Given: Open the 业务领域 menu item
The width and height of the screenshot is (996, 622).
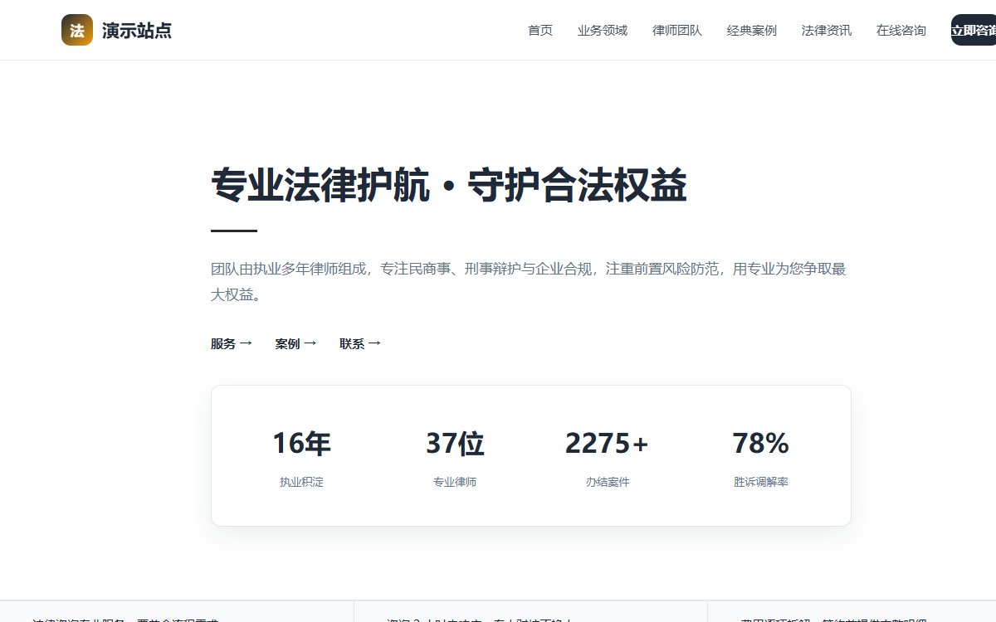Looking at the screenshot, I should point(603,31).
